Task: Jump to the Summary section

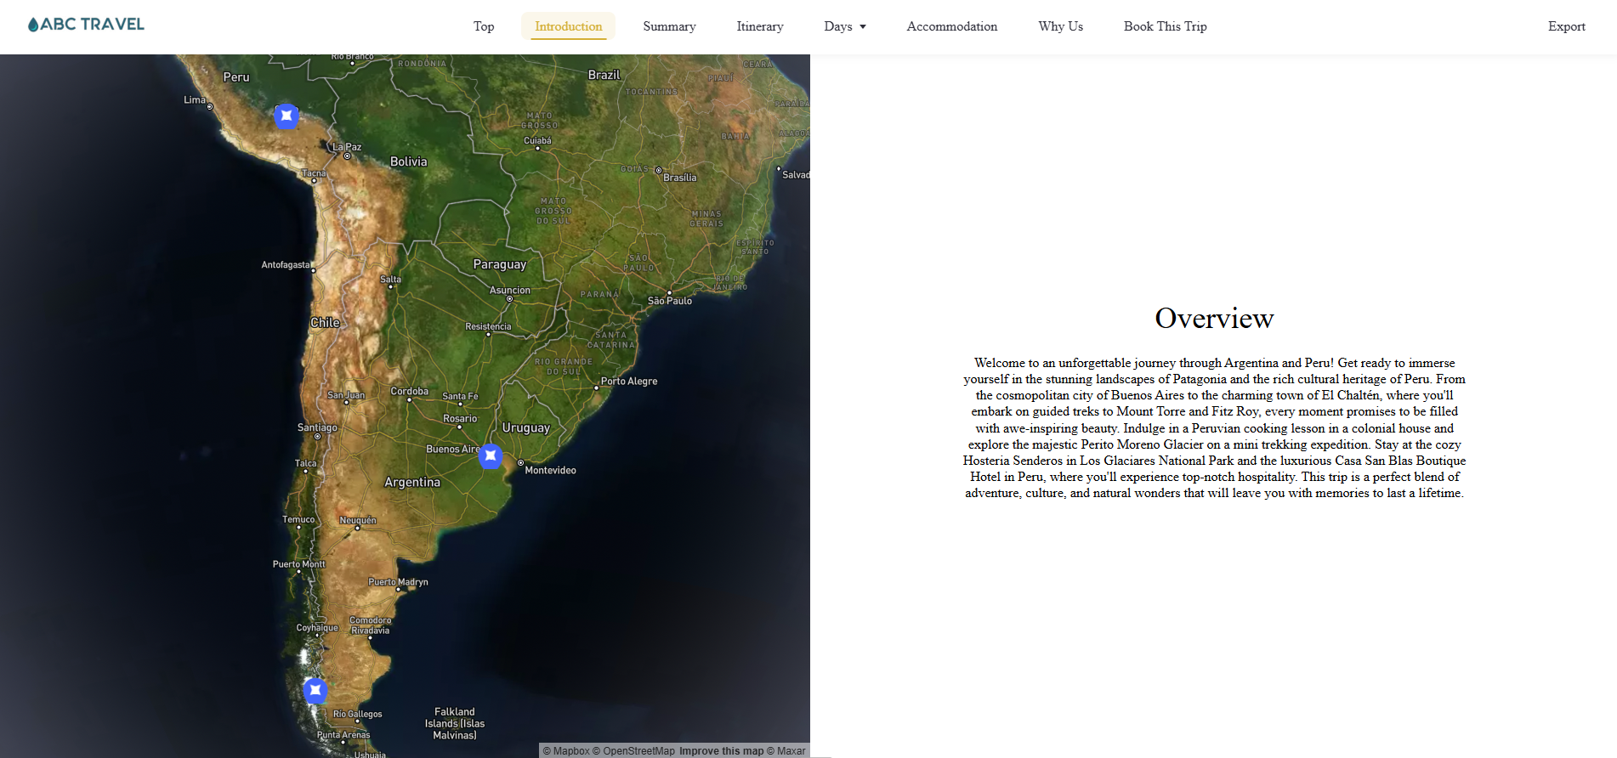Action: click(669, 26)
